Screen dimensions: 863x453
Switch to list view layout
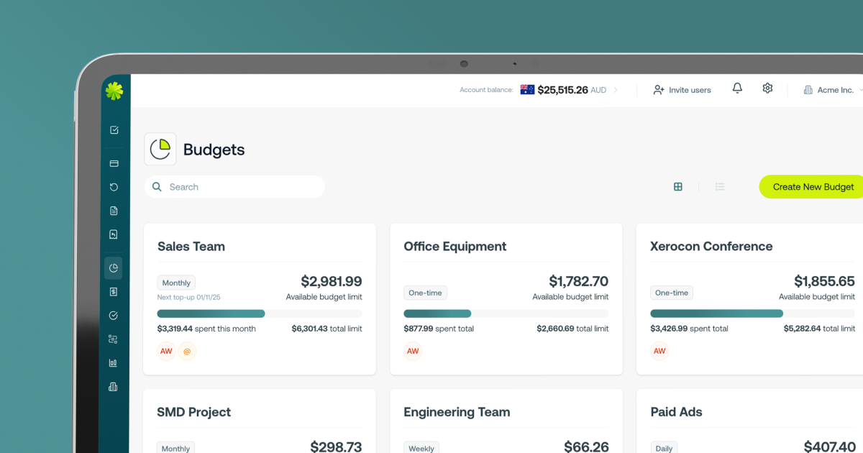pyautogui.click(x=720, y=187)
